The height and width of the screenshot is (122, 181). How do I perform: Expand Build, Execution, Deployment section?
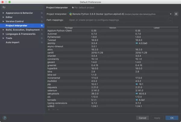(x=3, y=30)
